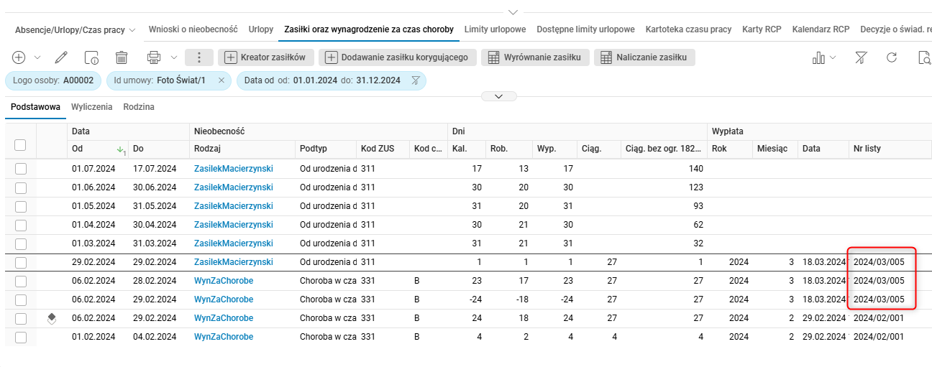This screenshot has height=367, width=932.
Task: Click the pencil edit icon
Action: (61, 57)
